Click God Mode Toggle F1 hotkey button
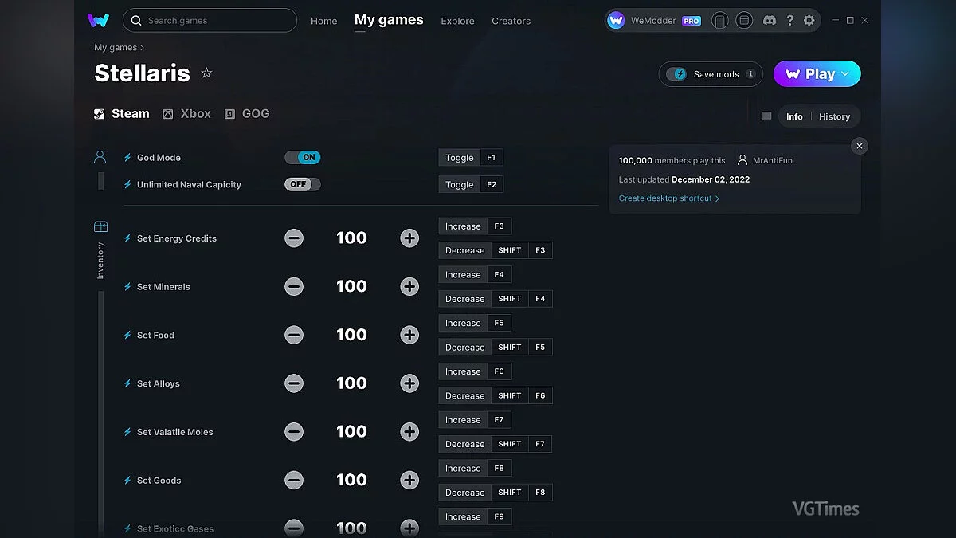The image size is (956, 538). tap(471, 158)
